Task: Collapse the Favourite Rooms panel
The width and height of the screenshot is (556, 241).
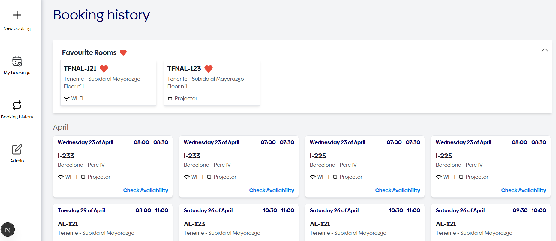Action: coord(545,50)
